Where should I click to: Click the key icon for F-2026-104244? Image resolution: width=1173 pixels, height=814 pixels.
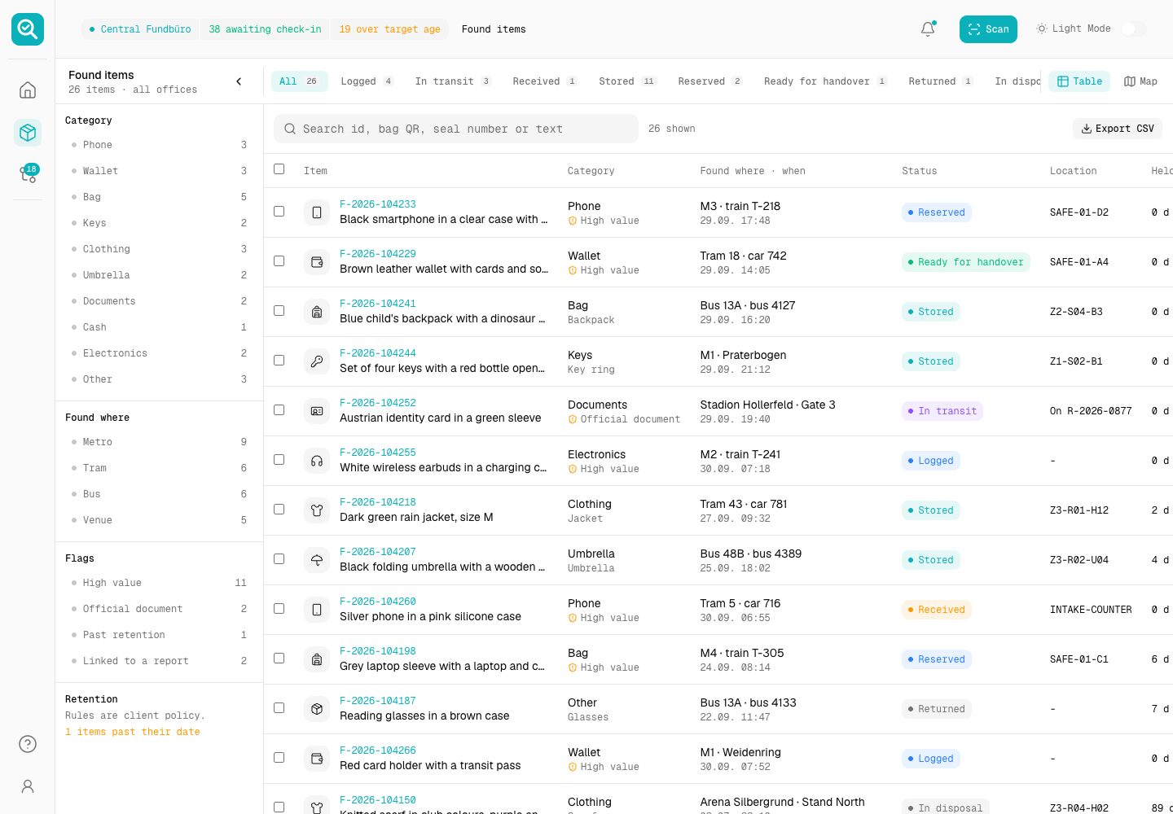click(317, 361)
